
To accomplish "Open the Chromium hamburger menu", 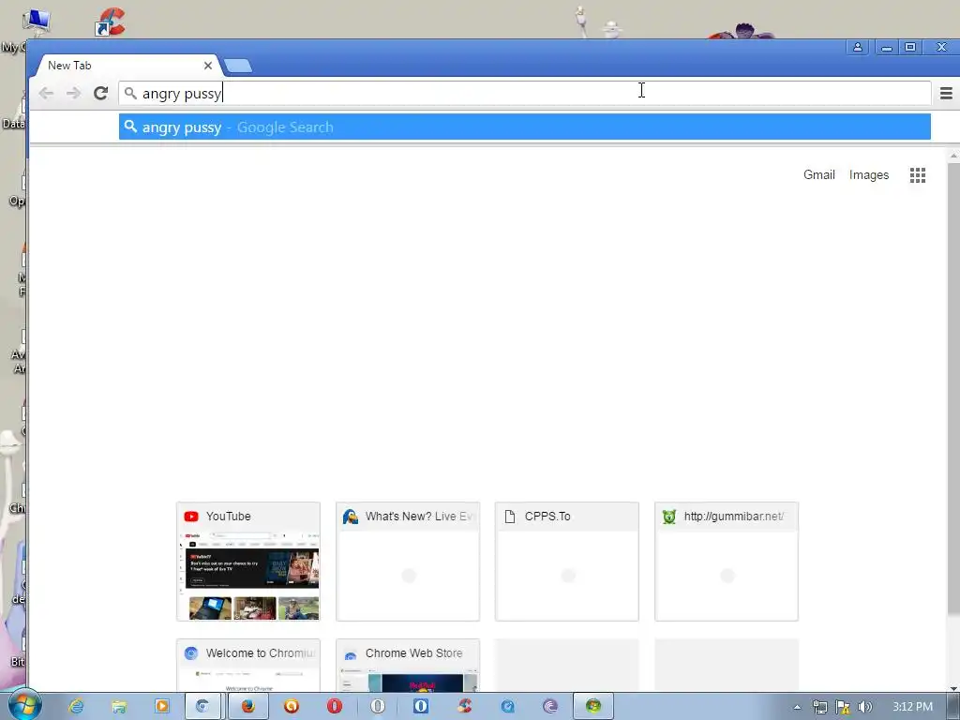I will [x=946, y=93].
